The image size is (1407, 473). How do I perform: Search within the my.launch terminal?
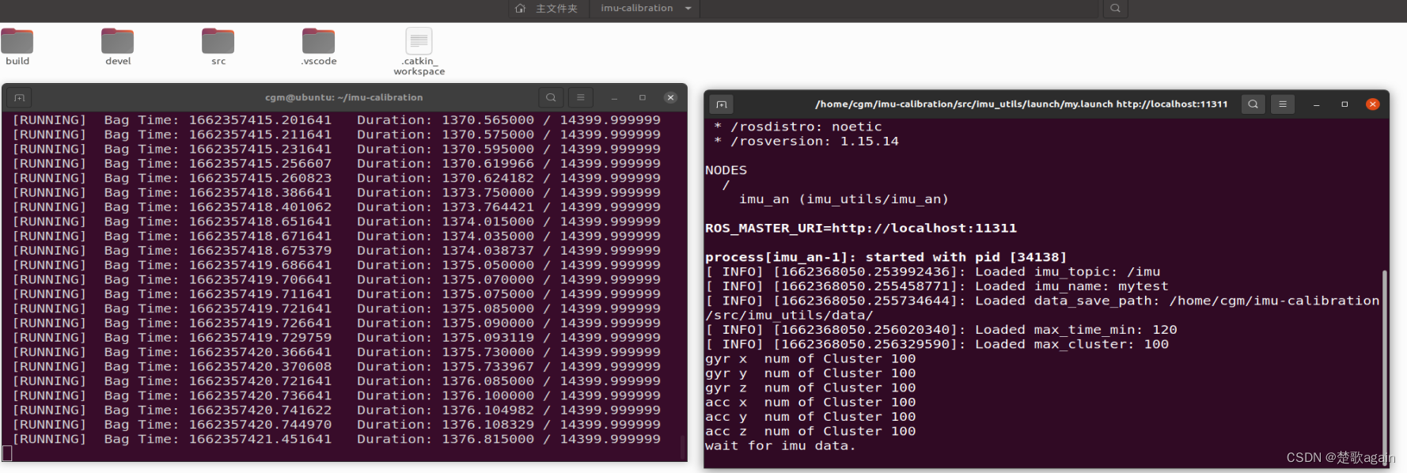click(x=1253, y=104)
